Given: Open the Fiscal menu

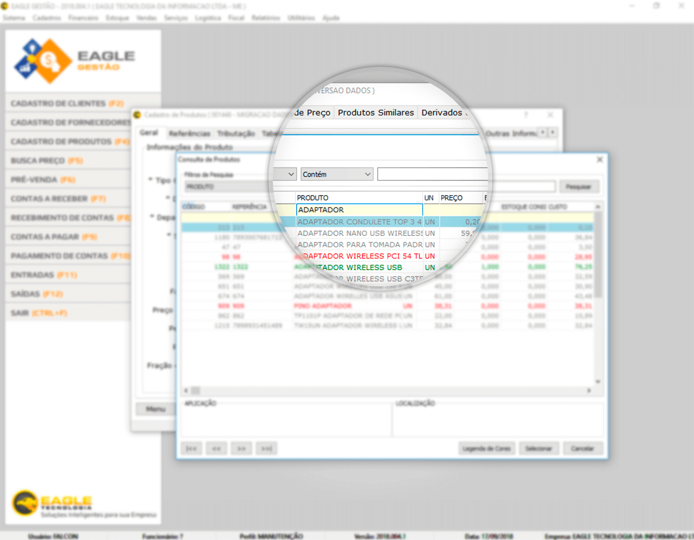Looking at the screenshot, I should [x=236, y=18].
